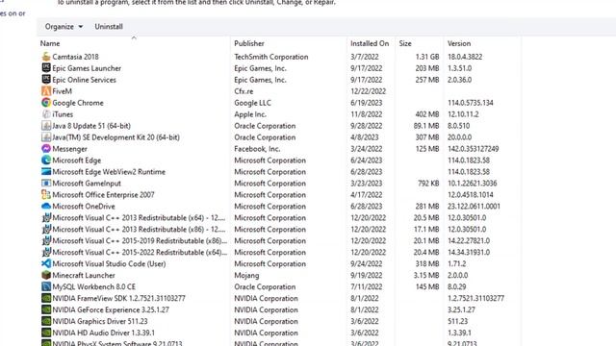Click version 114.0.5735.134
This screenshot has width=616, height=346.
pyautogui.click(x=471, y=103)
